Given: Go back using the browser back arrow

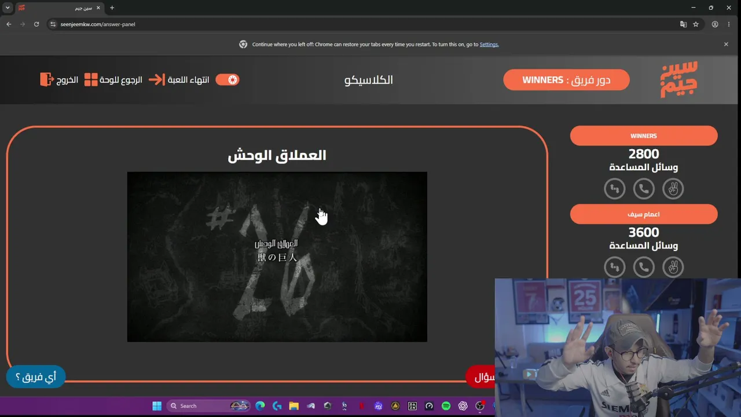Looking at the screenshot, I should pos(9,24).
